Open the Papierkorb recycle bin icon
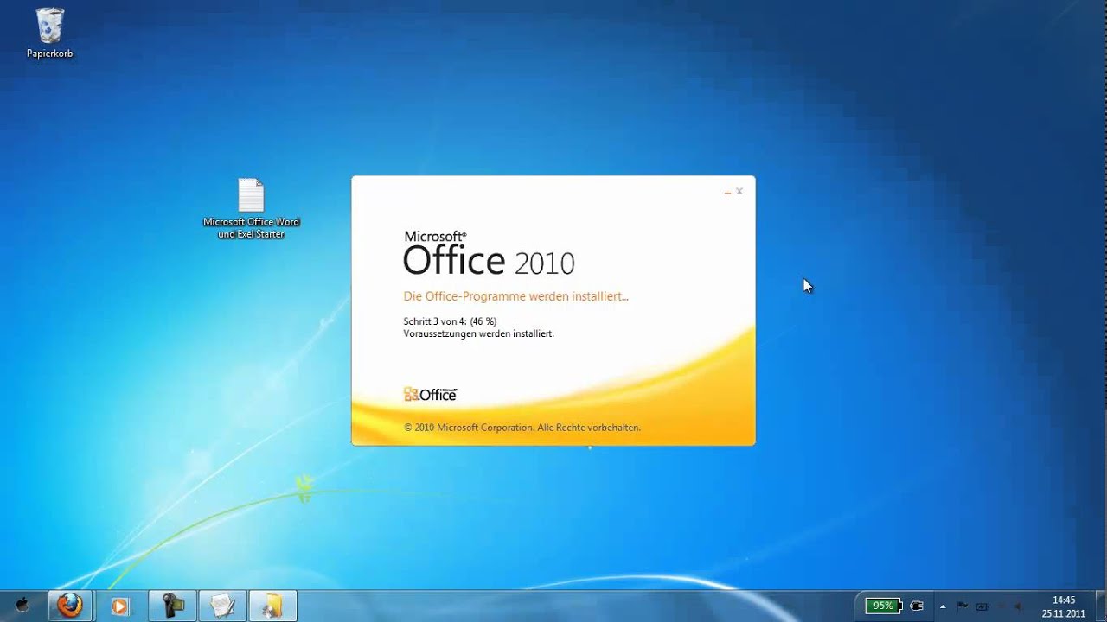1107x622 pixels. [x=49, y=33]
